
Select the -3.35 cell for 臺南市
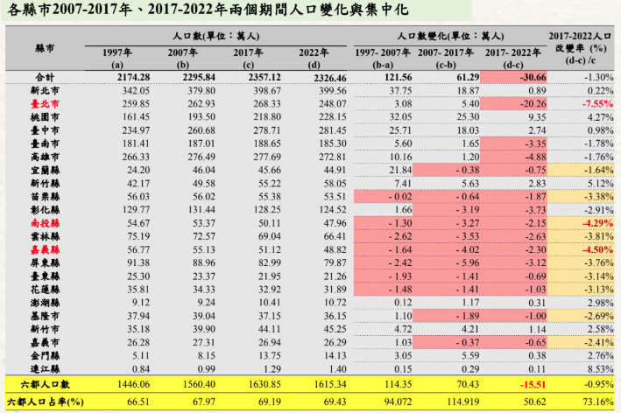tap(513, 143)
